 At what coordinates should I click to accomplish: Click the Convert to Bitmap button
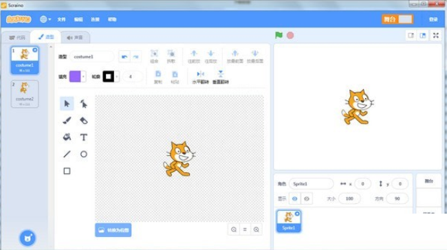pyautogui.click(x=113, y=230)
